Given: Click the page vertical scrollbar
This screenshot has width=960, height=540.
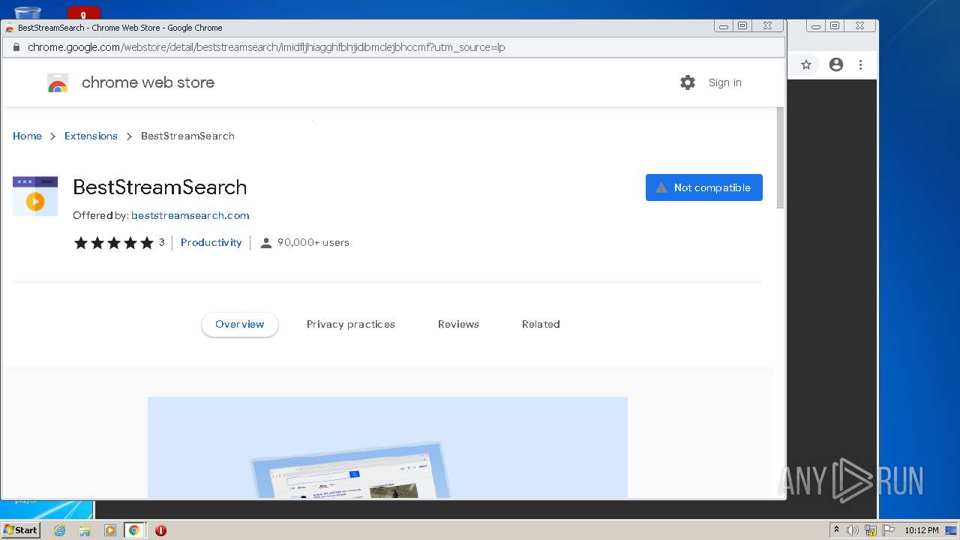Looking at the screenshot, I should pyautogui.click(x=780, y=157).
